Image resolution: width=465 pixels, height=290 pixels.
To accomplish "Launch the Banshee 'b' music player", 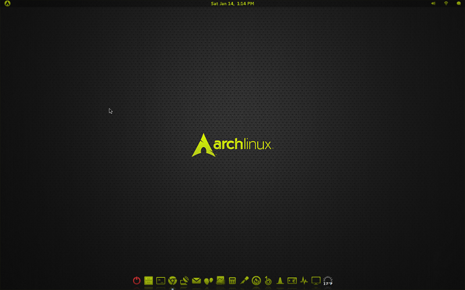I will click(x=268, y=280).
